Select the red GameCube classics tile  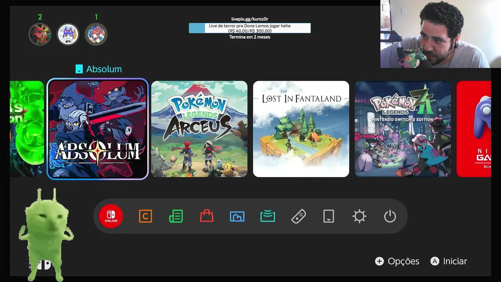click(x=474, y=129)
